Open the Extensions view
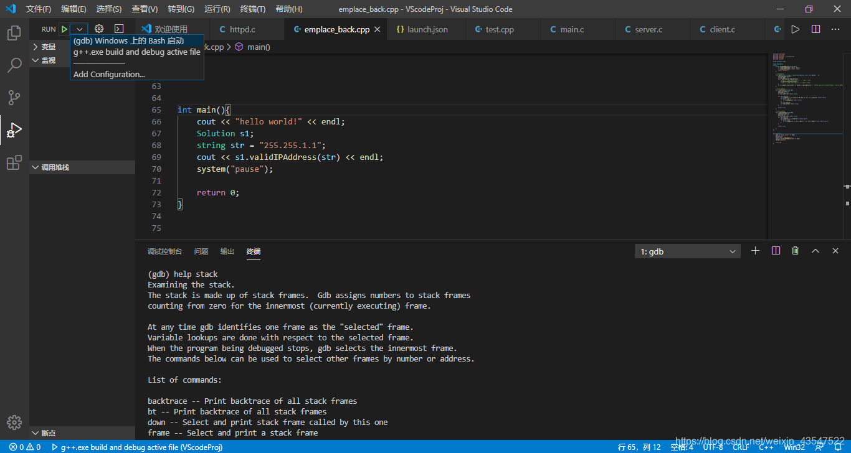The image size is (851, 453). tap(14, 163)
